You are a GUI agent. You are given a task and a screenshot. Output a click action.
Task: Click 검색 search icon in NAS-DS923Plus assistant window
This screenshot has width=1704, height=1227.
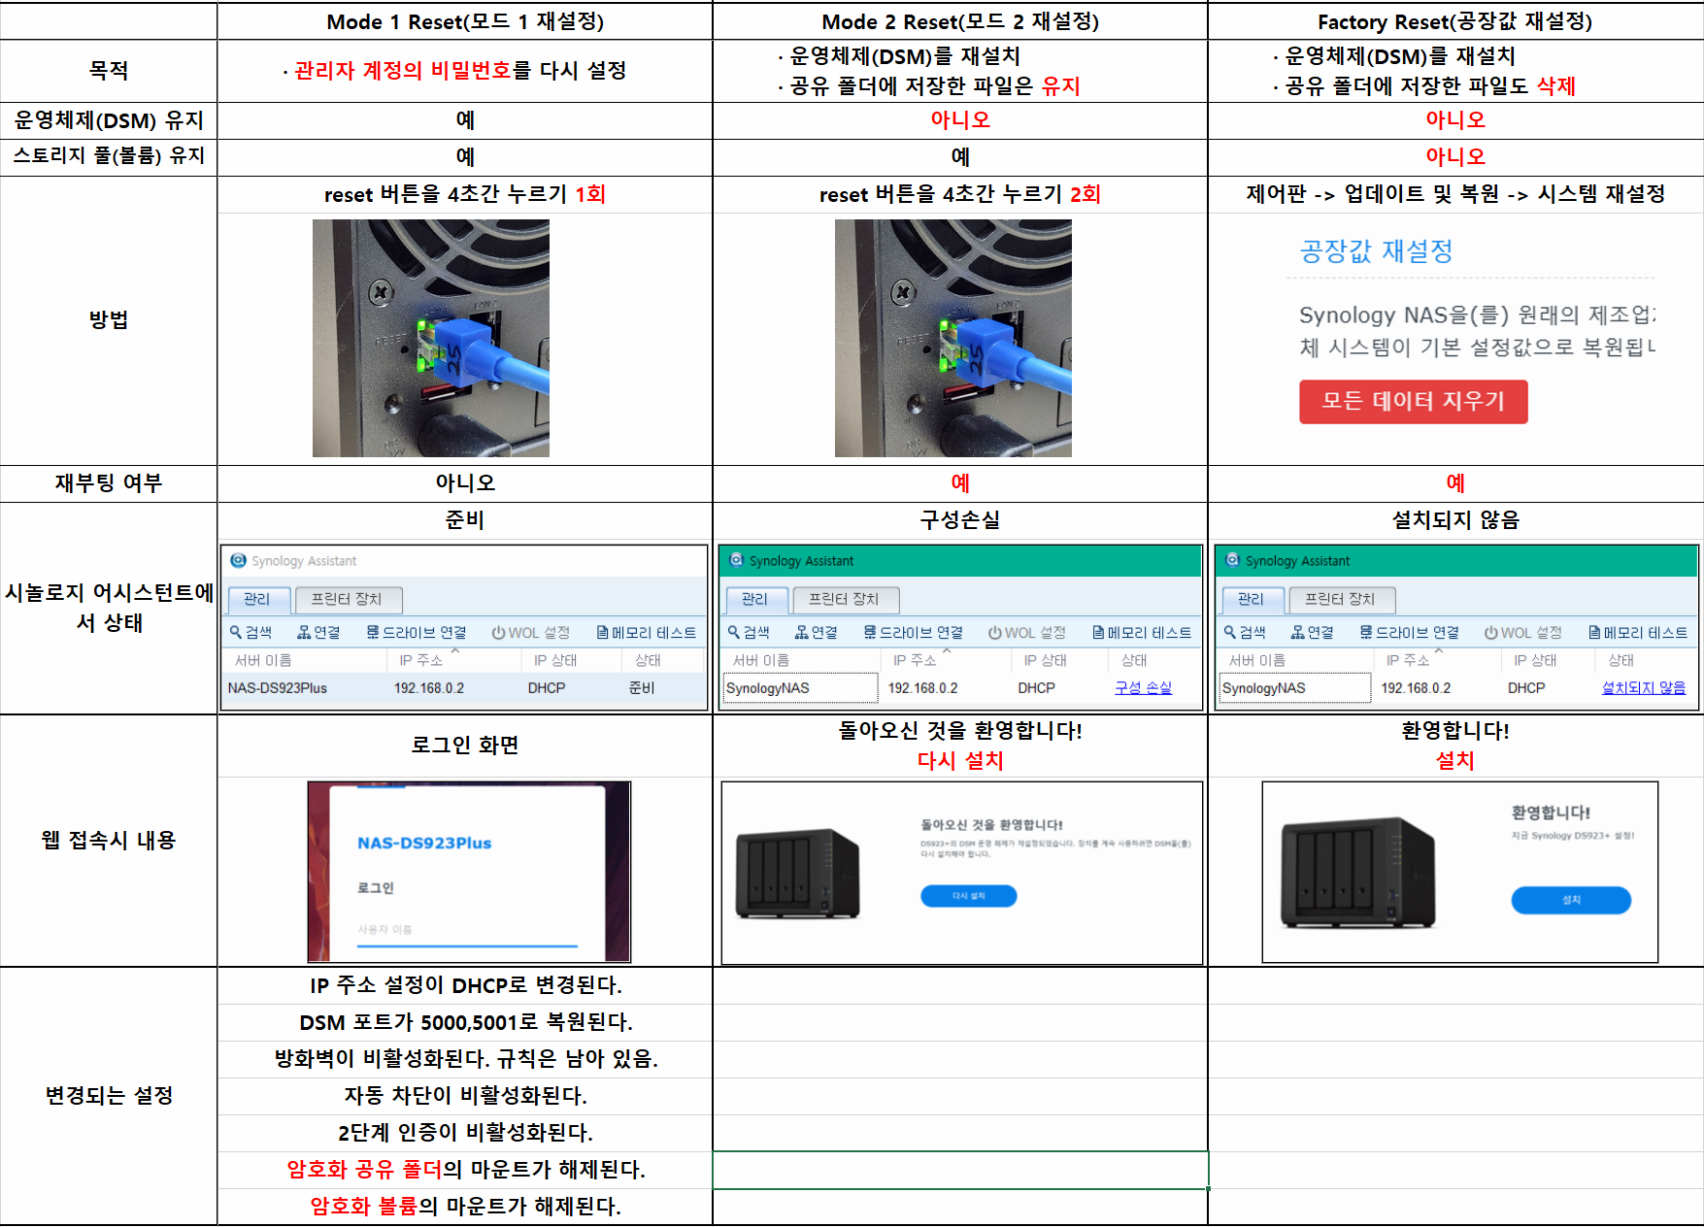[x=236, y=632]
